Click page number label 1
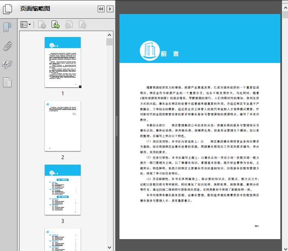Screen dimensions: 288x251 point(63,93)
